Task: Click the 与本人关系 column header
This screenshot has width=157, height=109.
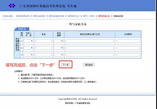Action: 29,34
